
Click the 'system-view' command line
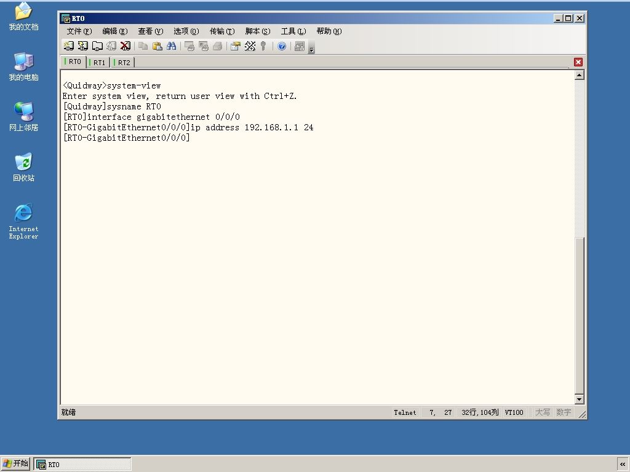click(x=112, y=85)
